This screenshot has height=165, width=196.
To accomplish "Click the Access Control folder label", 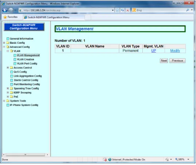I will pyautogui.click(x=23, y=68).
